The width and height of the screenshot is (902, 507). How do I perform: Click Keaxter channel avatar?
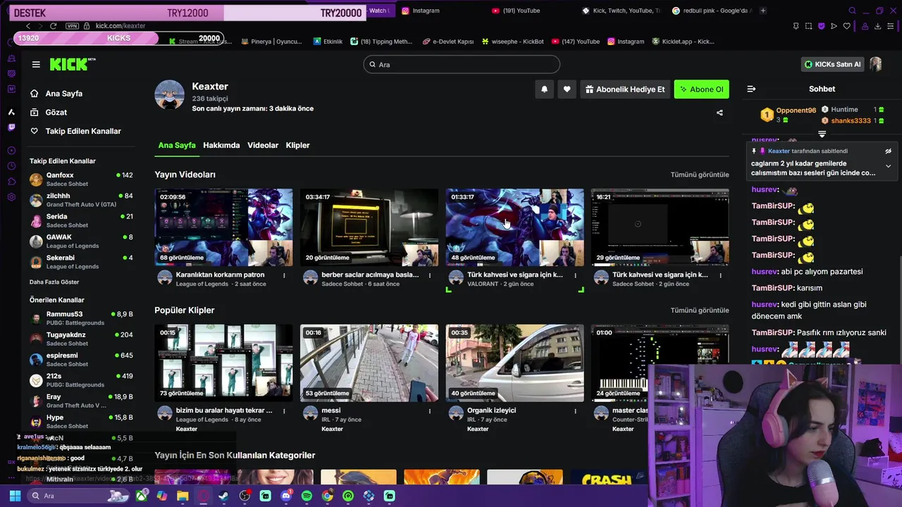pyautogui.click(x=169, y=95)
